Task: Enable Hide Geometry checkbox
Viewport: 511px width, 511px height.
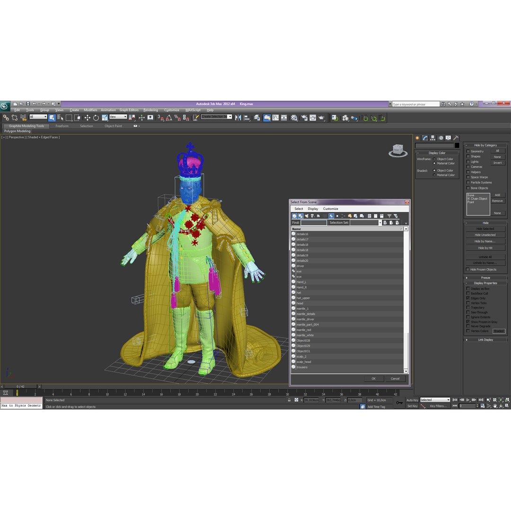Action: coord(468,151)
